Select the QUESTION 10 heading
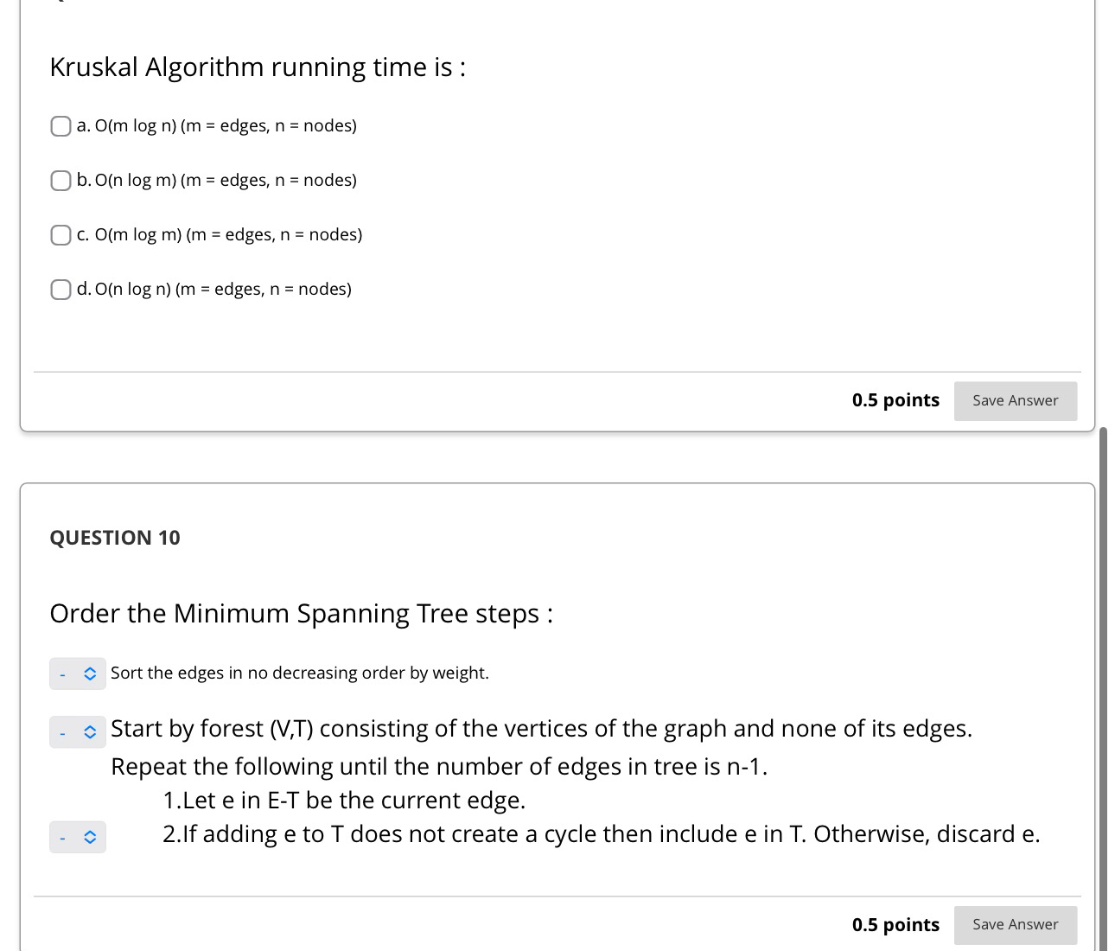This screenshot has width=1115, height=951. coord(115,537)
